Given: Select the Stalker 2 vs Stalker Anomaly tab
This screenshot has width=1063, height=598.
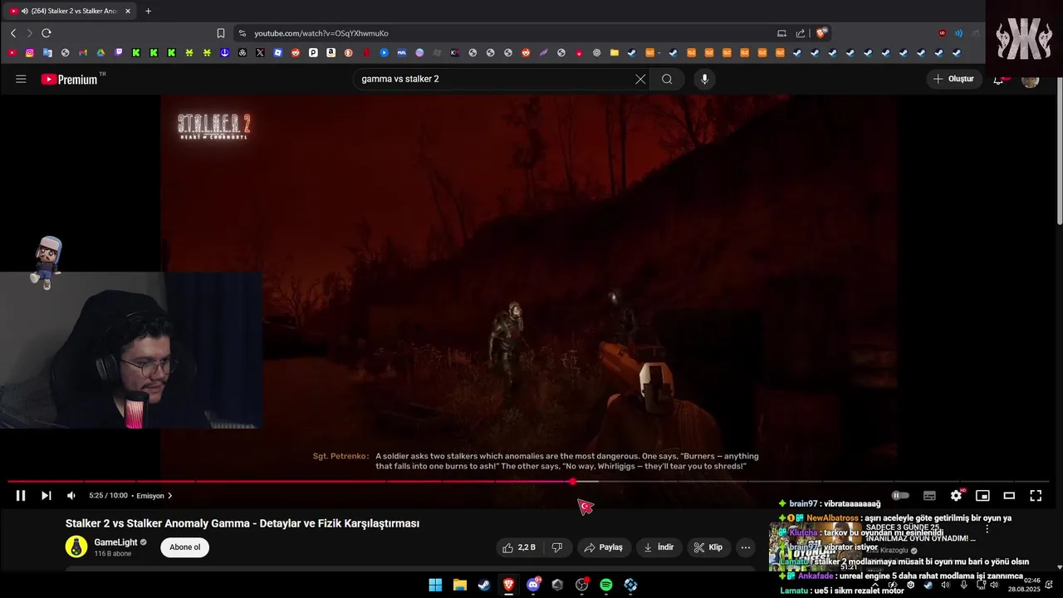Looking at the screenshot, I should tap(71, 11).
